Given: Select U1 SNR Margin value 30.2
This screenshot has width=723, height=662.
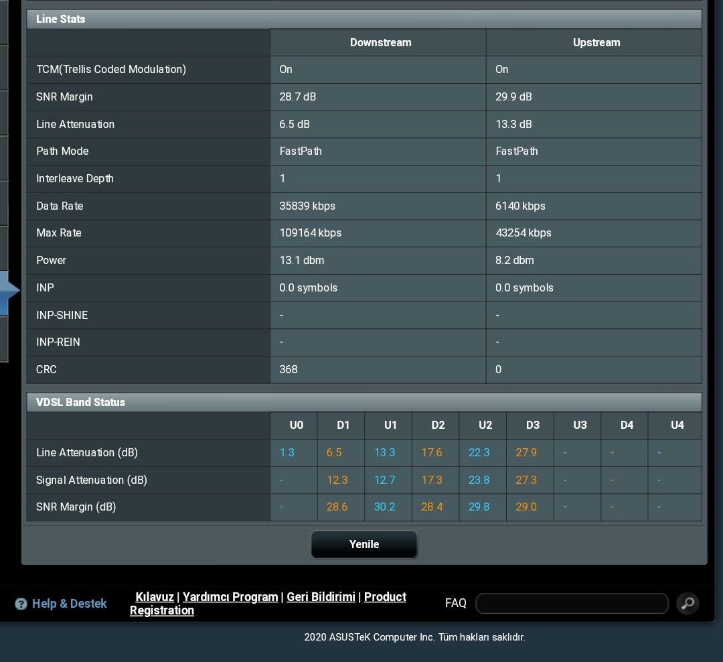Looking at the screenshot, I should [384, 507].
